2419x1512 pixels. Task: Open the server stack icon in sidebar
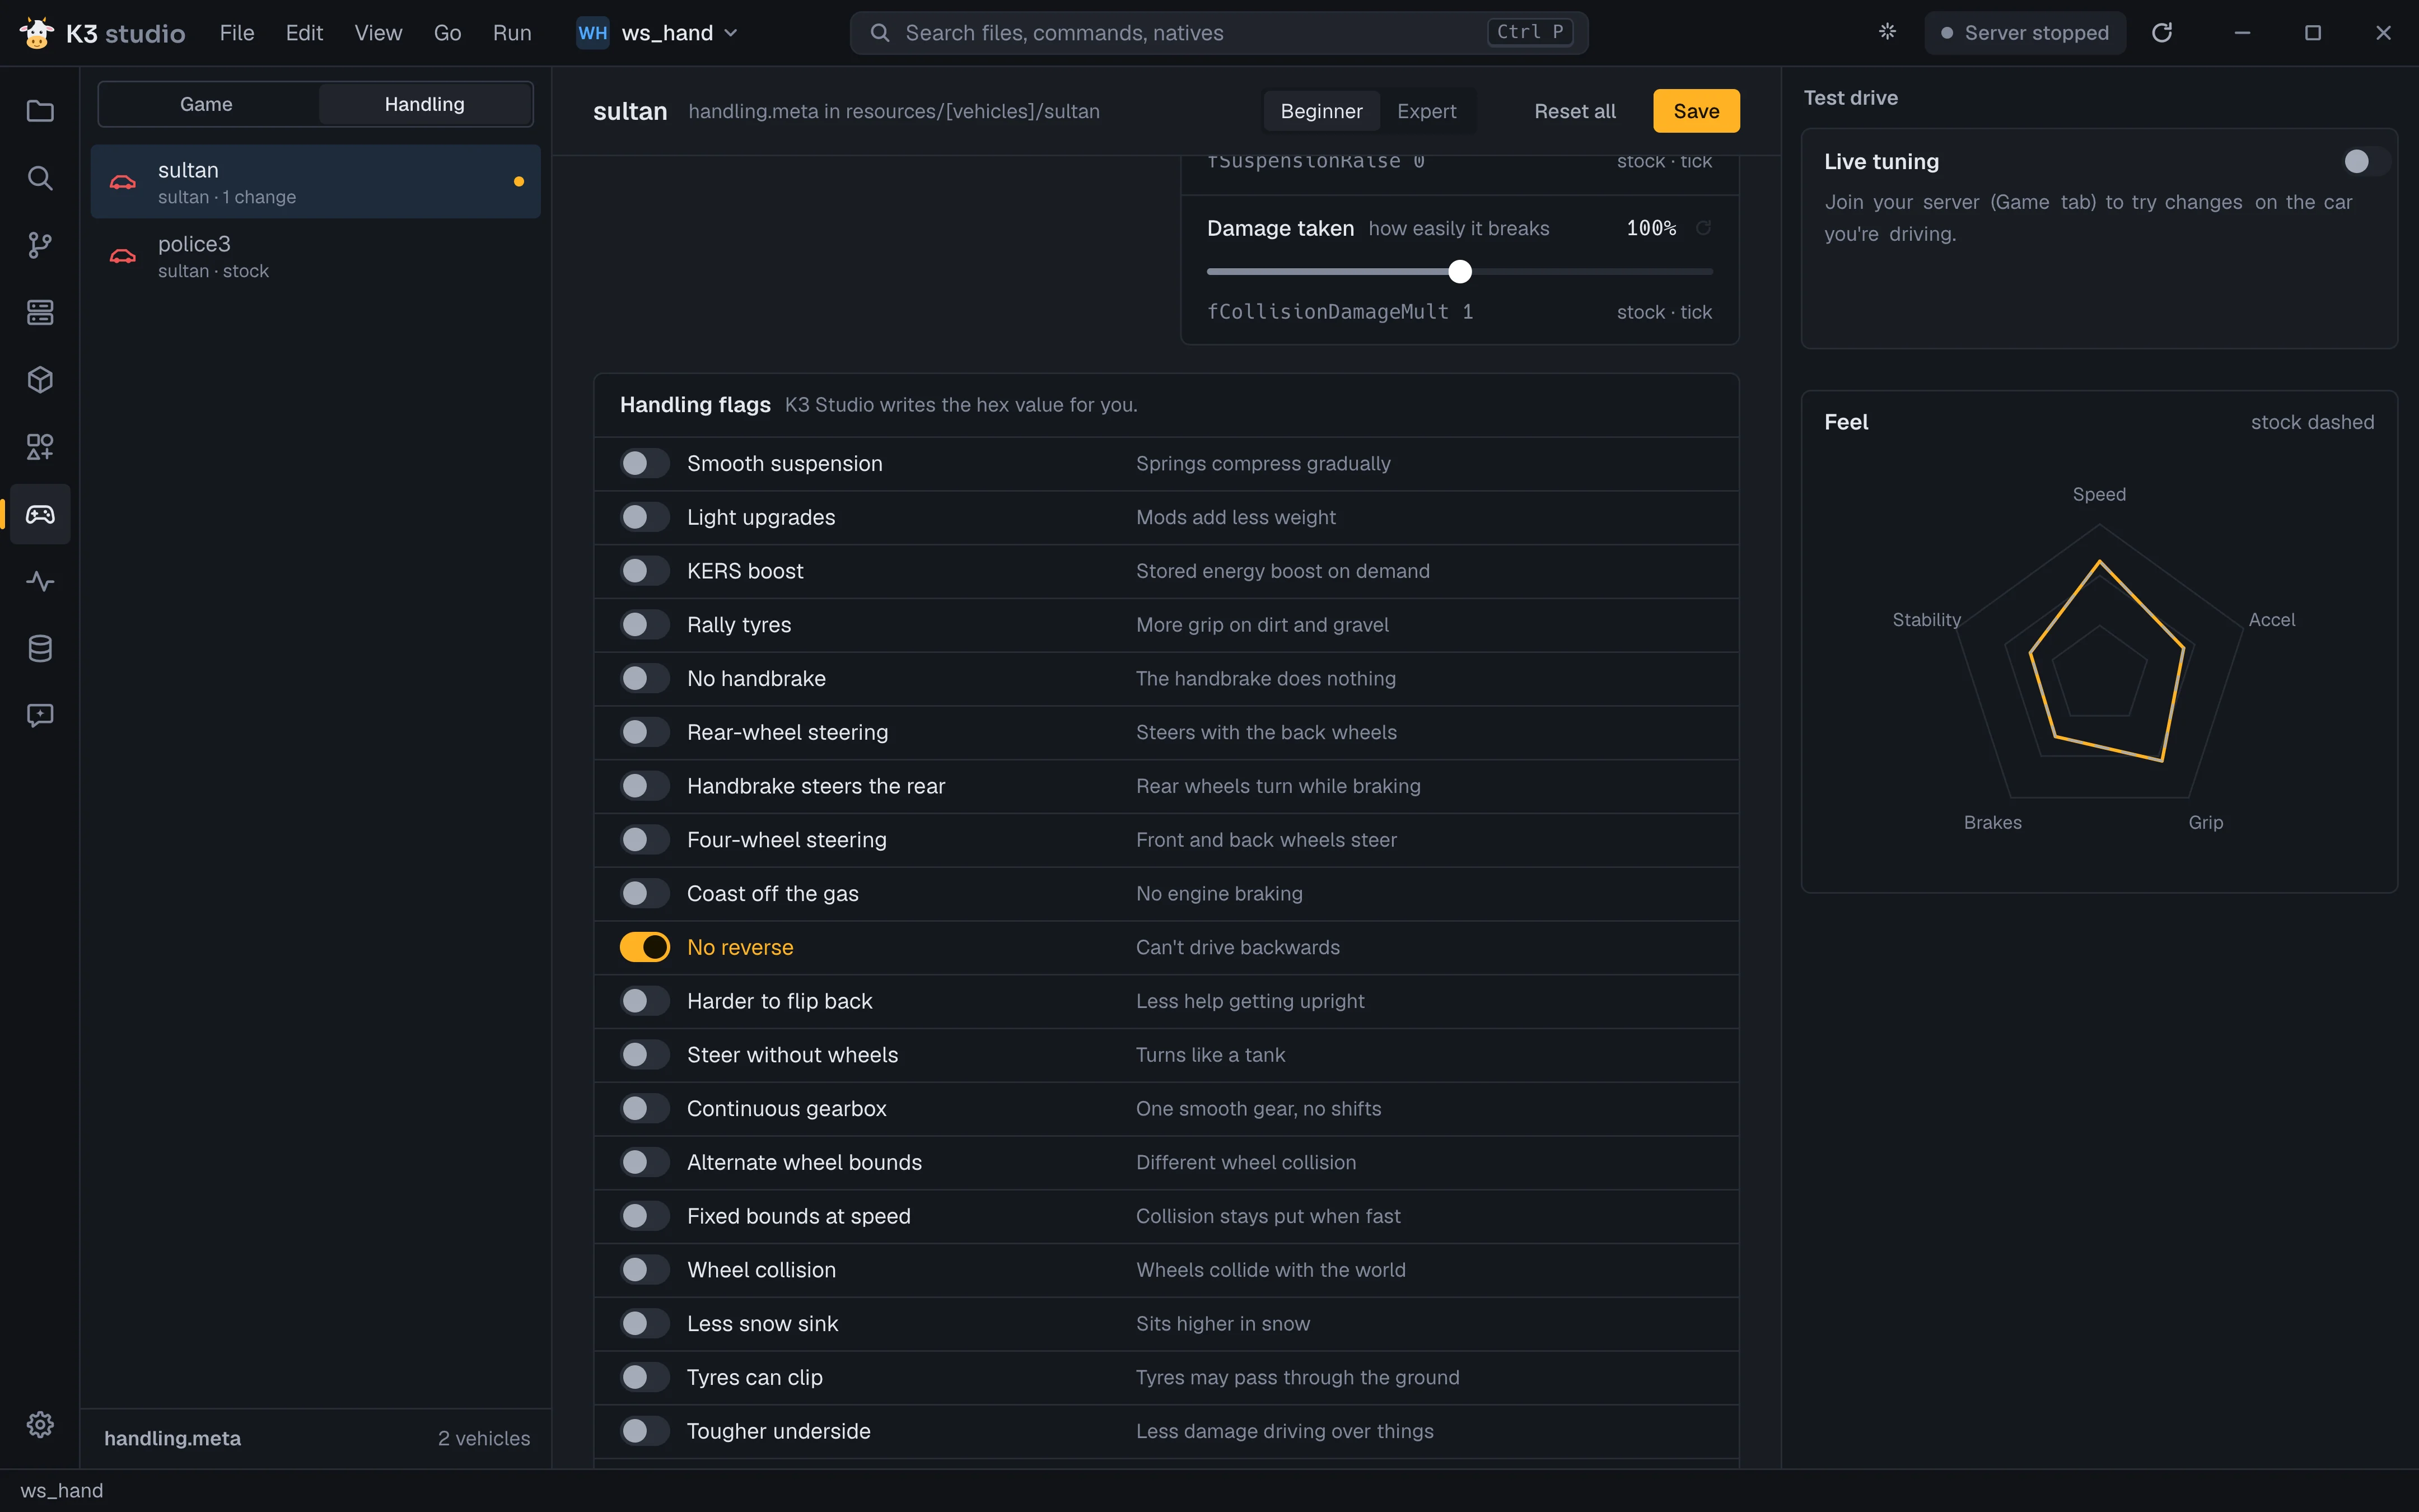pyautogui.click(x=40, y=312)
